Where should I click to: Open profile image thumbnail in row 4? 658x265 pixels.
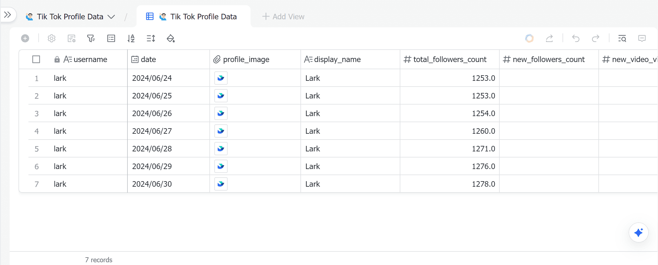(221, 131)
